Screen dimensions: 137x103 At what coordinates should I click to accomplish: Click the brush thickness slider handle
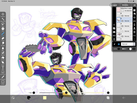(x=39, y=93)
